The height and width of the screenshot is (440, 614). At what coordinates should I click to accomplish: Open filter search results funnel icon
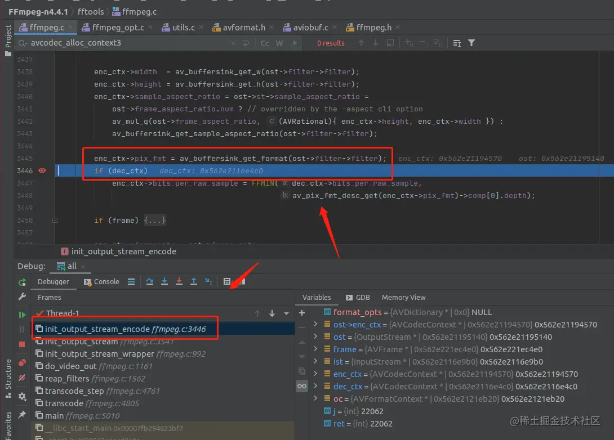pyautogui.click(x=471, y=43)
